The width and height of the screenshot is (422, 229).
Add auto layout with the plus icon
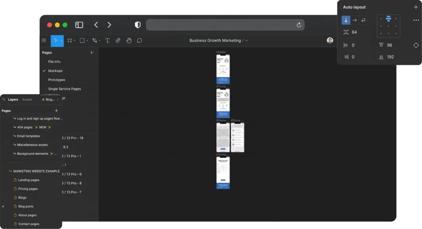pos(416,7)
